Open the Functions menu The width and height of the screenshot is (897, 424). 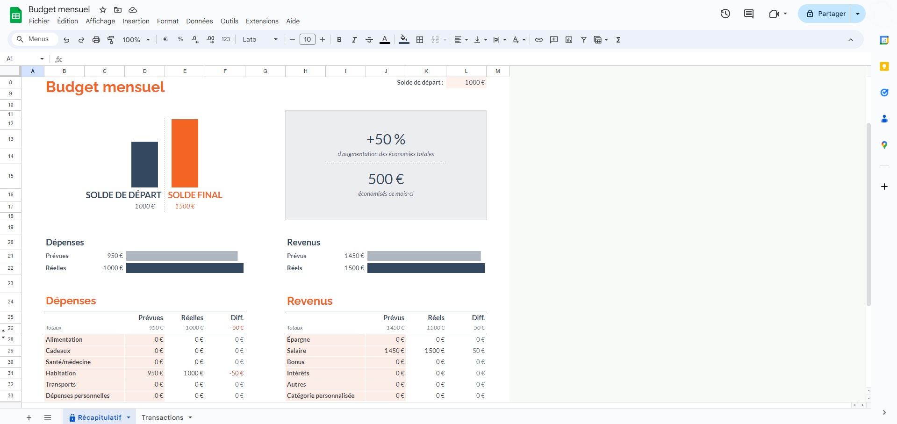[618, 40]
